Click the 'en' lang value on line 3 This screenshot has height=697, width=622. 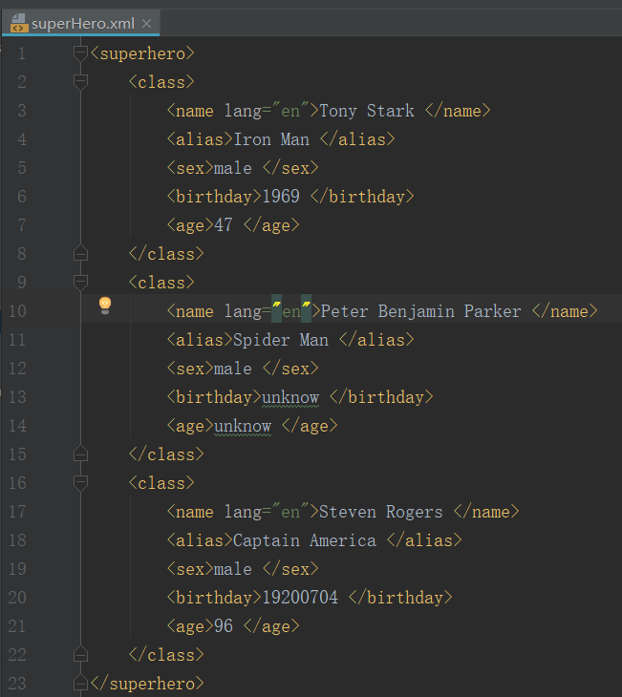(x=290, y=111)
